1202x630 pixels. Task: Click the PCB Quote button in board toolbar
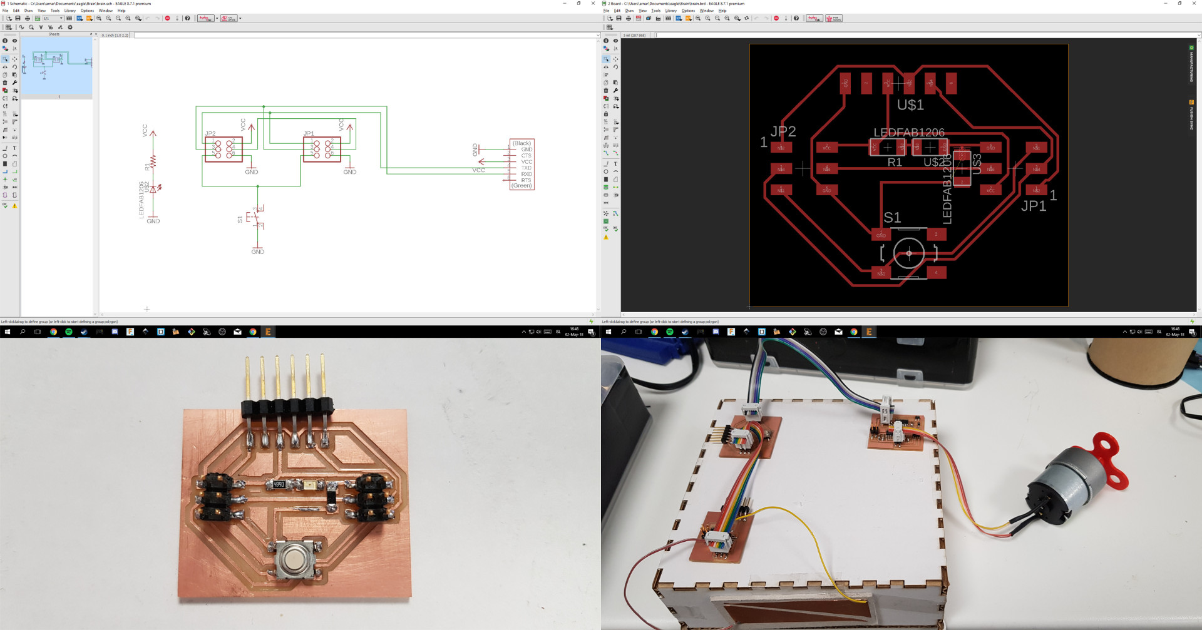click(x=834, y=18)
